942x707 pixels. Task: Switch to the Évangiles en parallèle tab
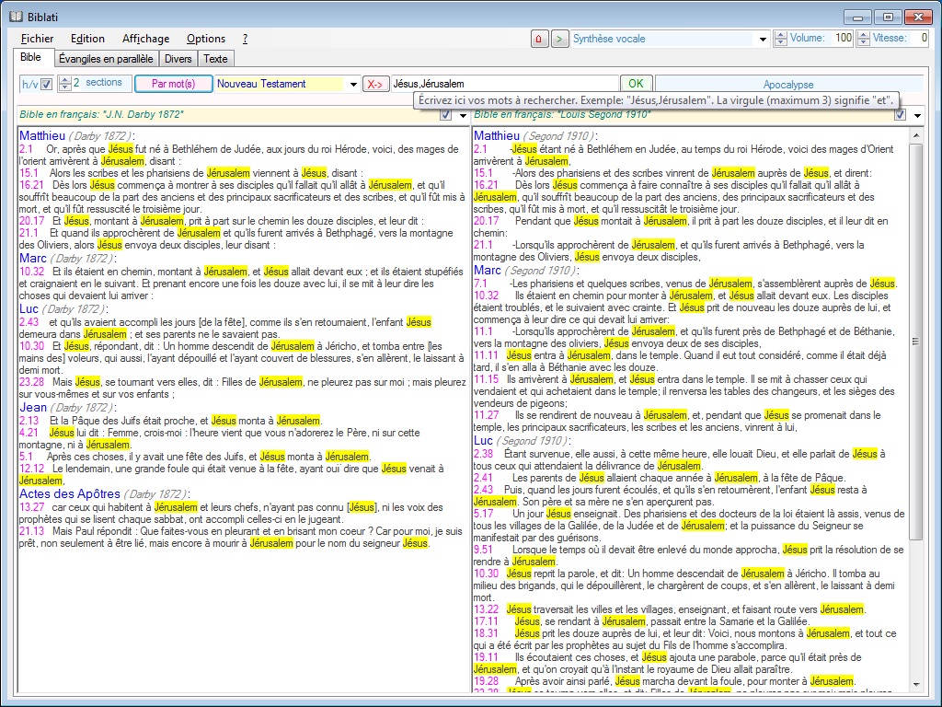click(x=105, y=58)
